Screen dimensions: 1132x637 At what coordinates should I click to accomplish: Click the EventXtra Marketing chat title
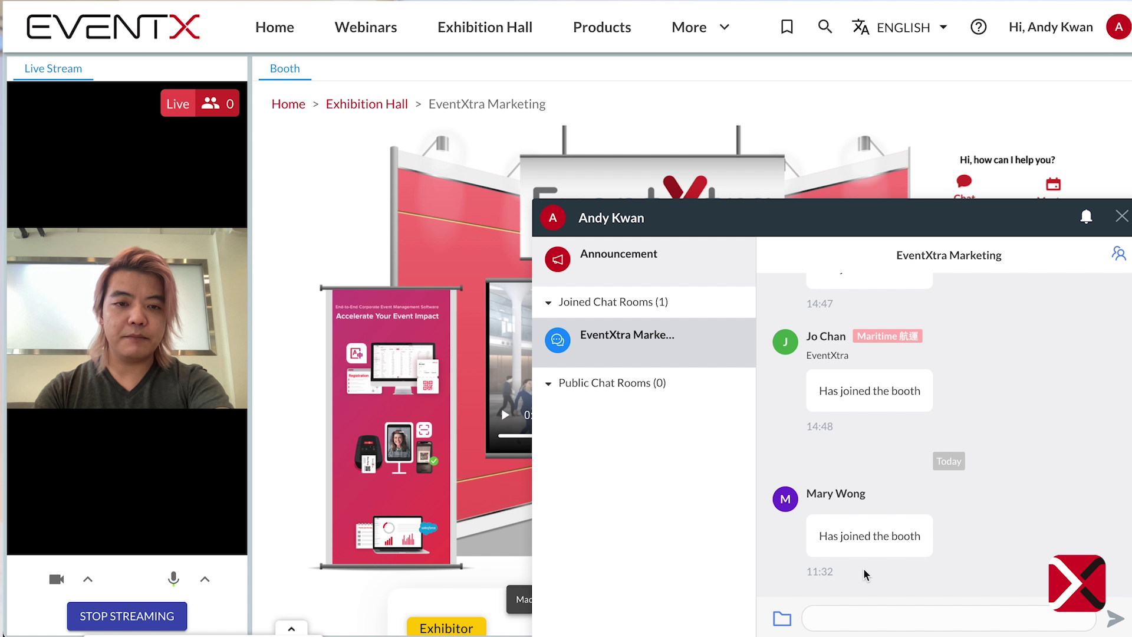[949, 255]
